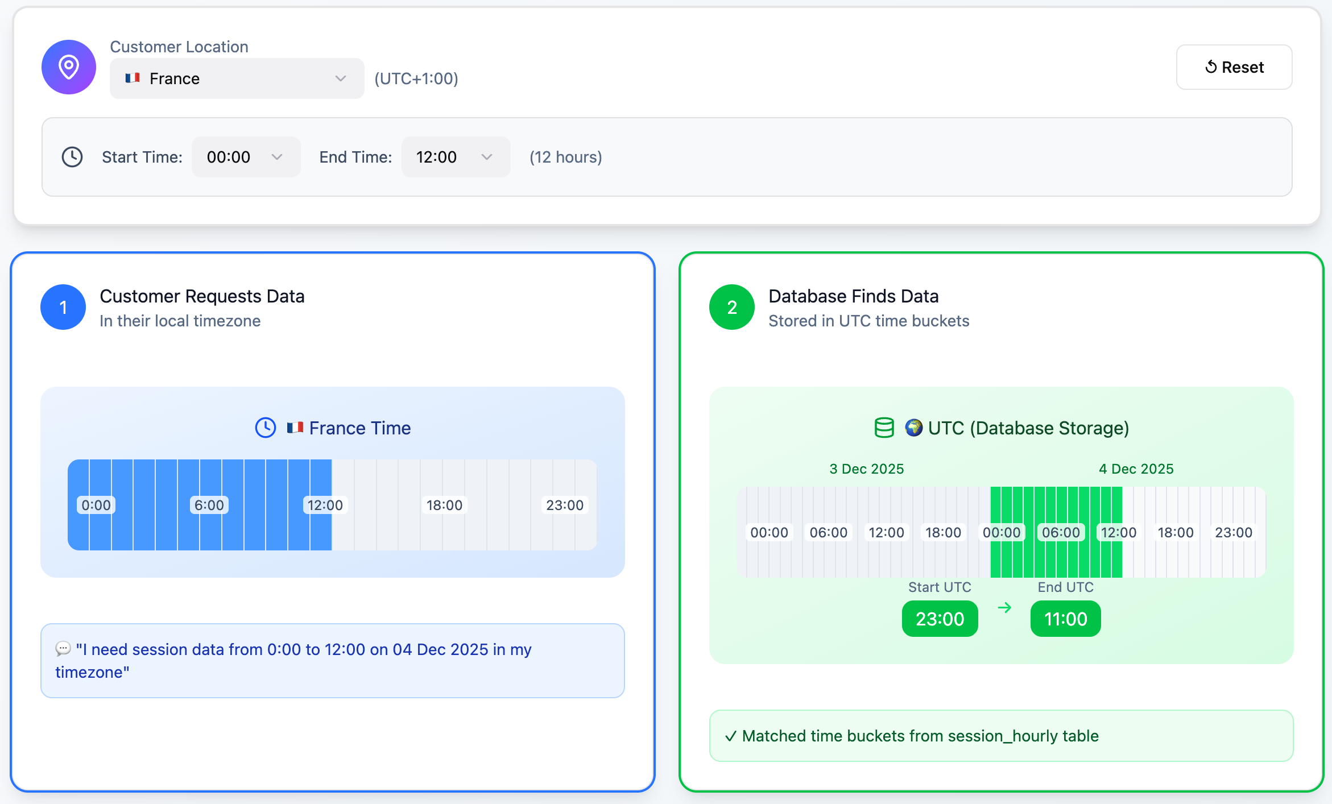Viewport: 1332px width, 804px height.
Task: Click the Reset button
Action: click(1234, 67)
